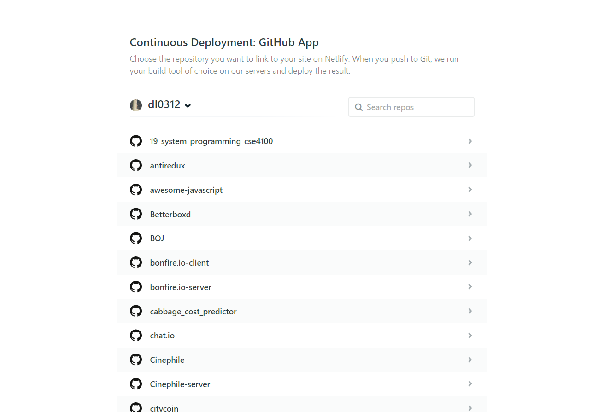Open chevron for Cinephile-server row
This screenshot has width=604, height=412.
[470, 384]
